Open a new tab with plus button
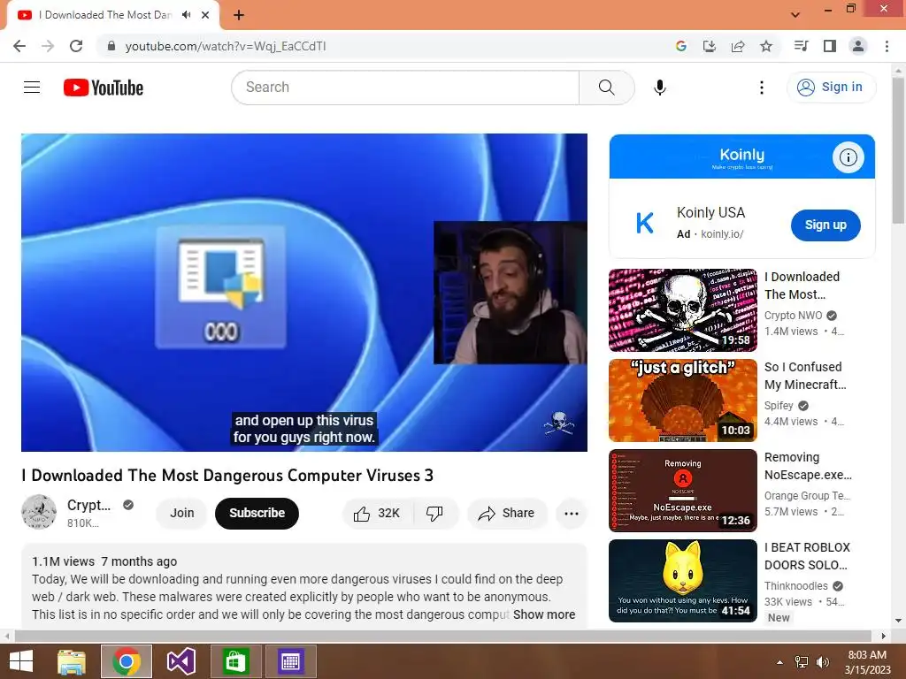 (x=239, y=15)
